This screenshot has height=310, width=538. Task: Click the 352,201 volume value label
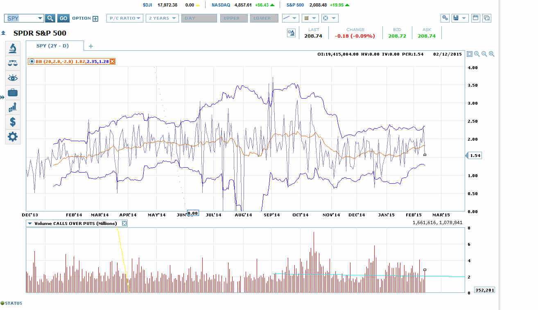(485, 290)
